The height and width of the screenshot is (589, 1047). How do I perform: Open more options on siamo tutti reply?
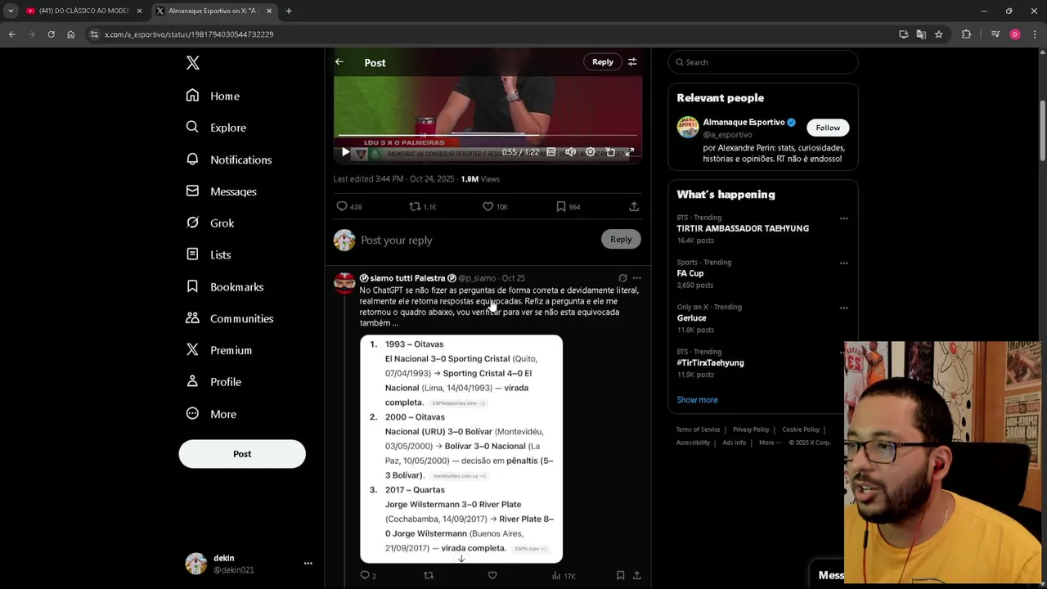point(636,278)
